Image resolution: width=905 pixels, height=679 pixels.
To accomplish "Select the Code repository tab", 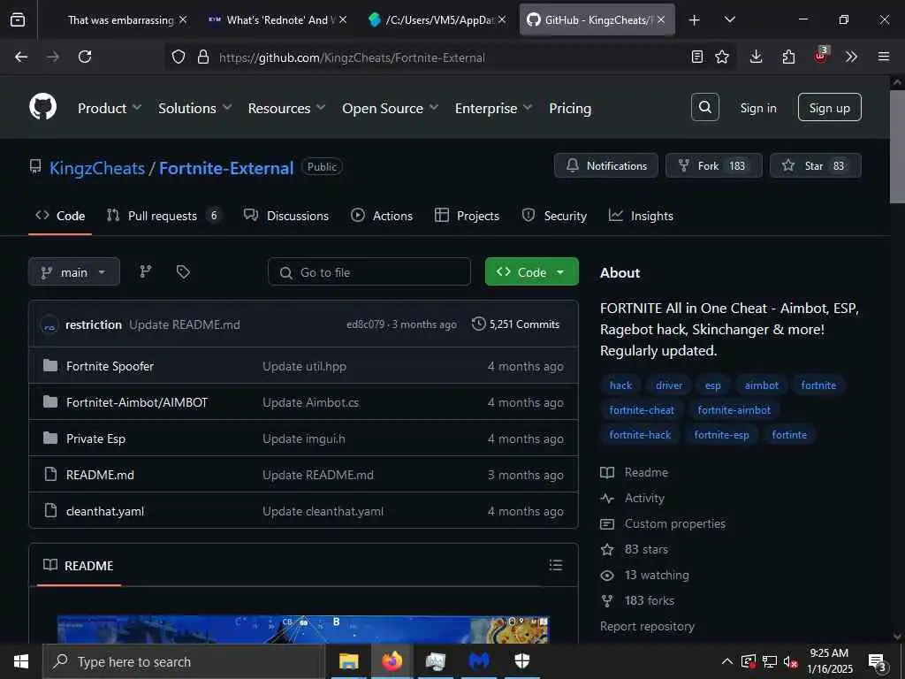I will [60, 216].
